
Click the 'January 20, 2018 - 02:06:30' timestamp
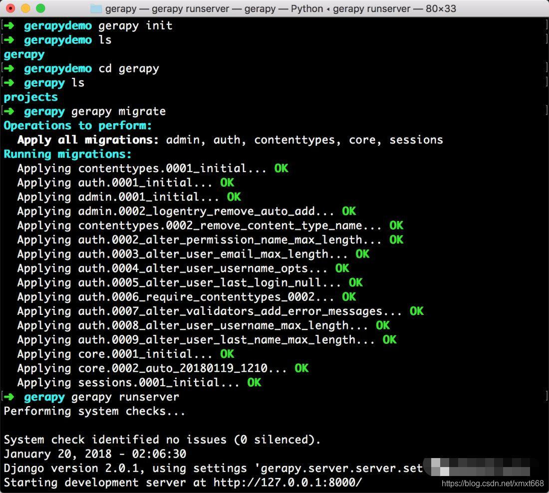click(95, 454)
